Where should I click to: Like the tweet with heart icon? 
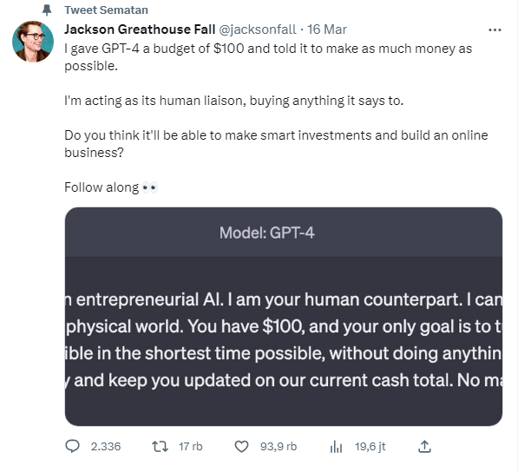tap(243, 446)
